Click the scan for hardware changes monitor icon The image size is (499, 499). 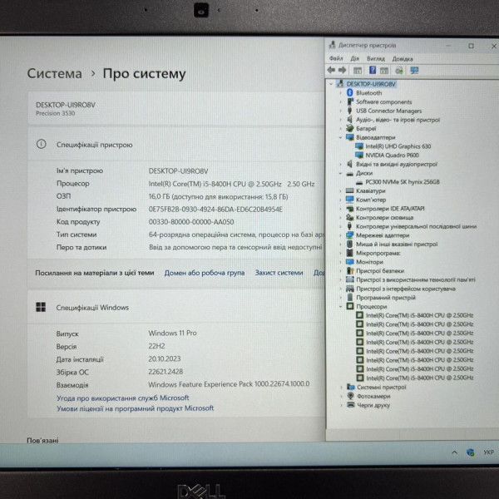(x=414, y=71)
